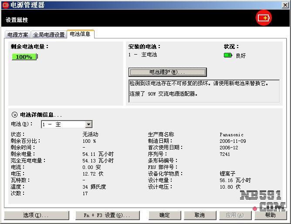Click the 10.80 伏 design voltage value

click(230, 187)
